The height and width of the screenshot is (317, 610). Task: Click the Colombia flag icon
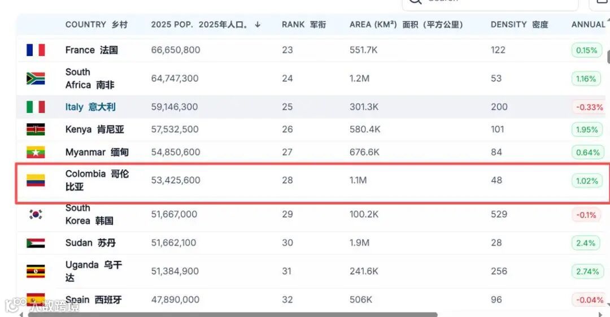click(x=36, y=180)
